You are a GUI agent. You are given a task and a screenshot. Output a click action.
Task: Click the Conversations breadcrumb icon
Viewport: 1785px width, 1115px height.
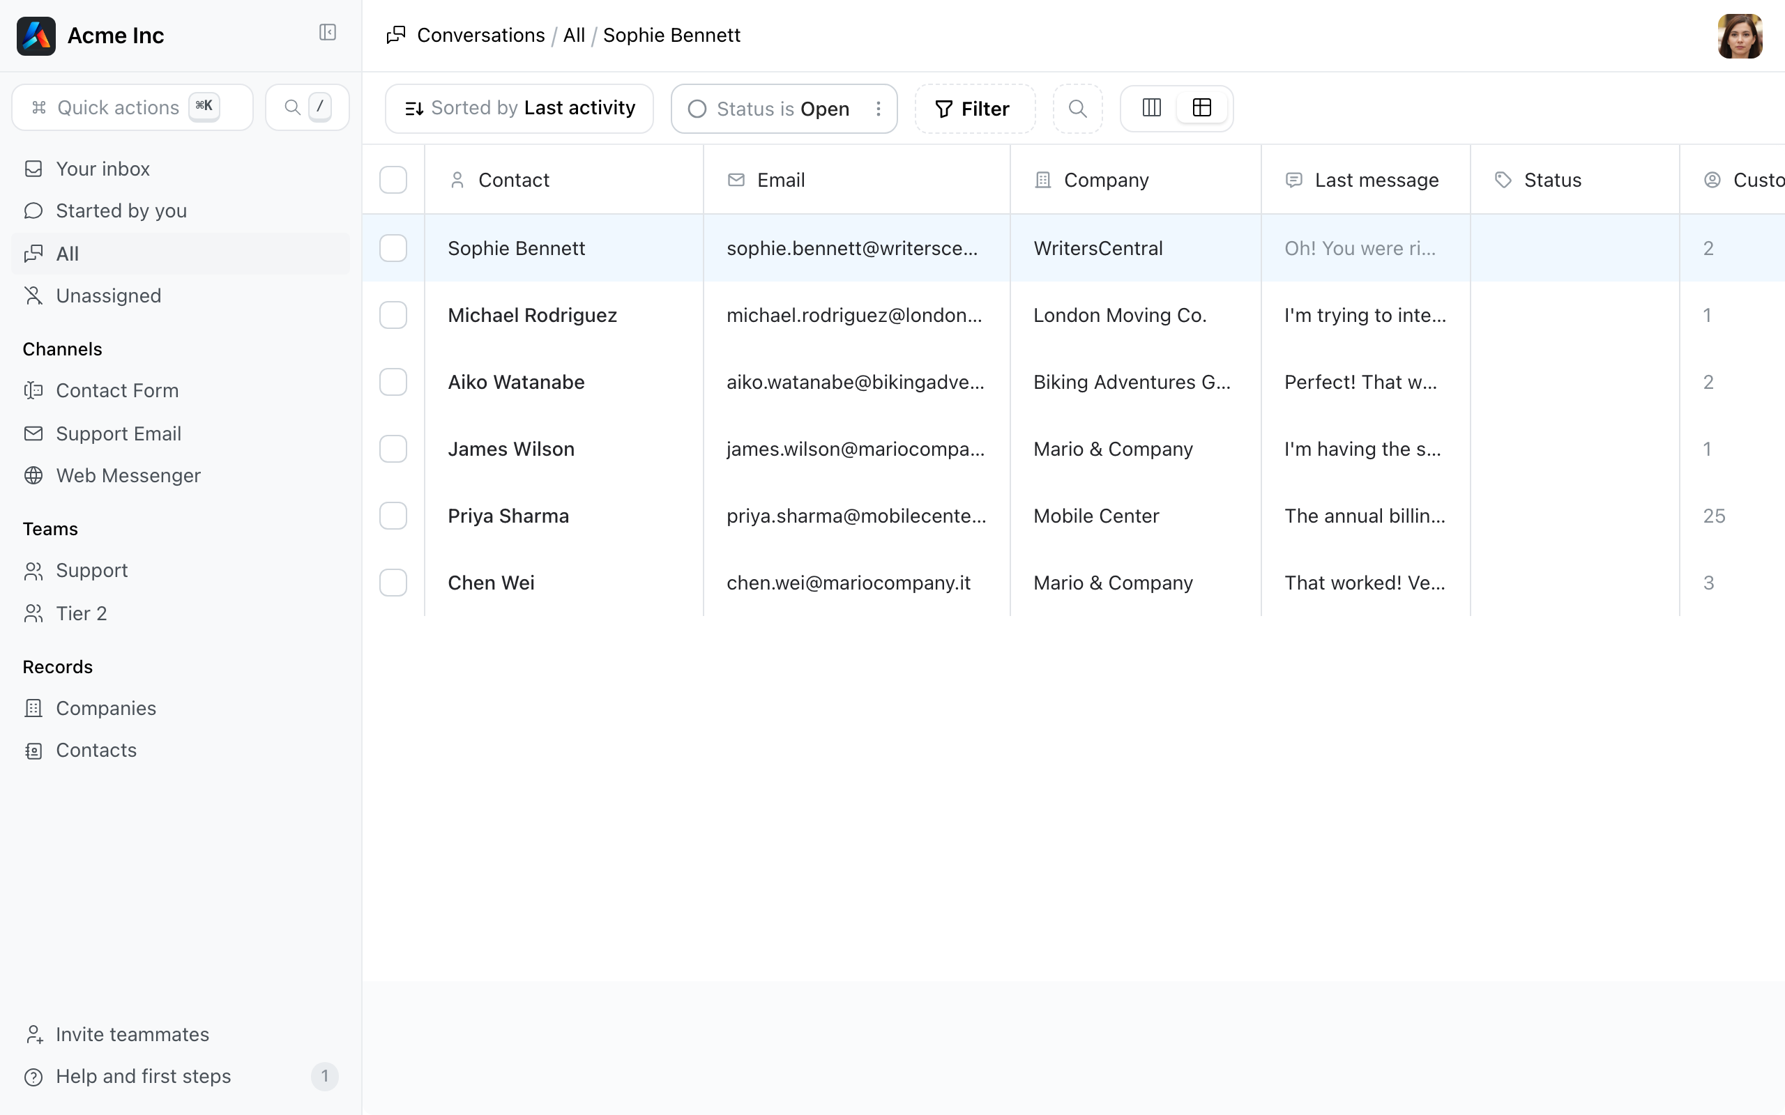(396, 35)
